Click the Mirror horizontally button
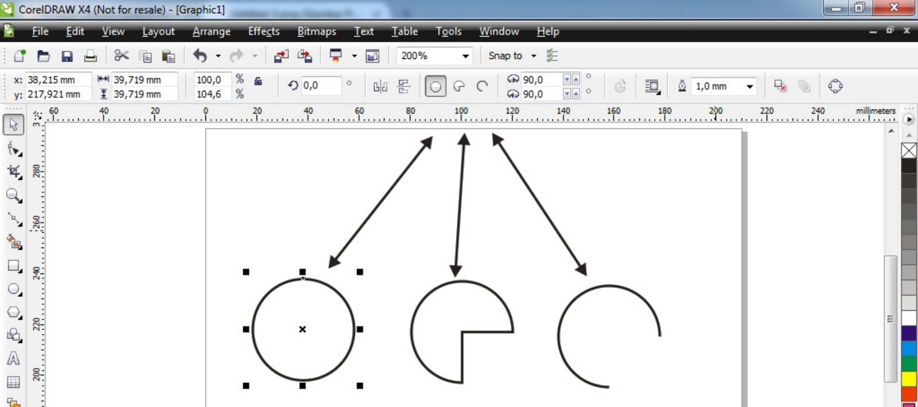918x407 pixels. (x=380, y=87)
